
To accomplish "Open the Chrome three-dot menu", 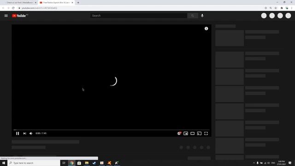I will point(292,8).
